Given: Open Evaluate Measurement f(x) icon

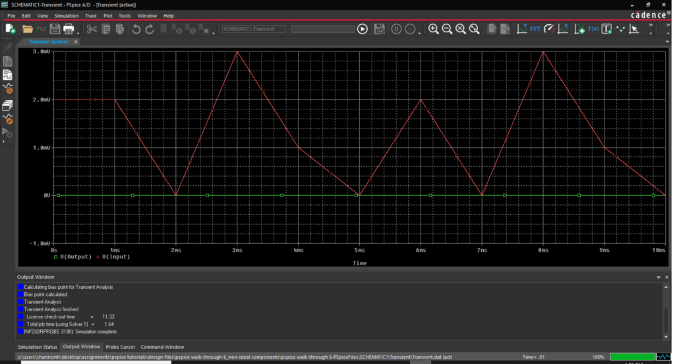Looking at the screenshot, I should 593,29.
